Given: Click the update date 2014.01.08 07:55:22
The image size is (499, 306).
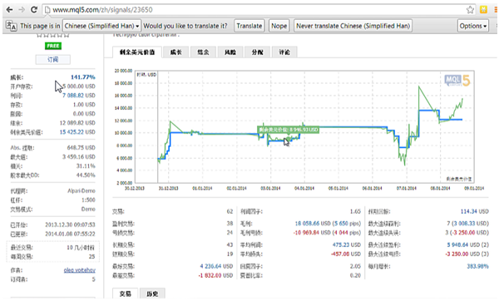Looking at the screenshot, I should pos(70,234).
